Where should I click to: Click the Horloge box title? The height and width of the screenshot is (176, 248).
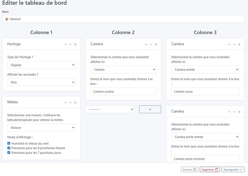click(x=14, y=44)
